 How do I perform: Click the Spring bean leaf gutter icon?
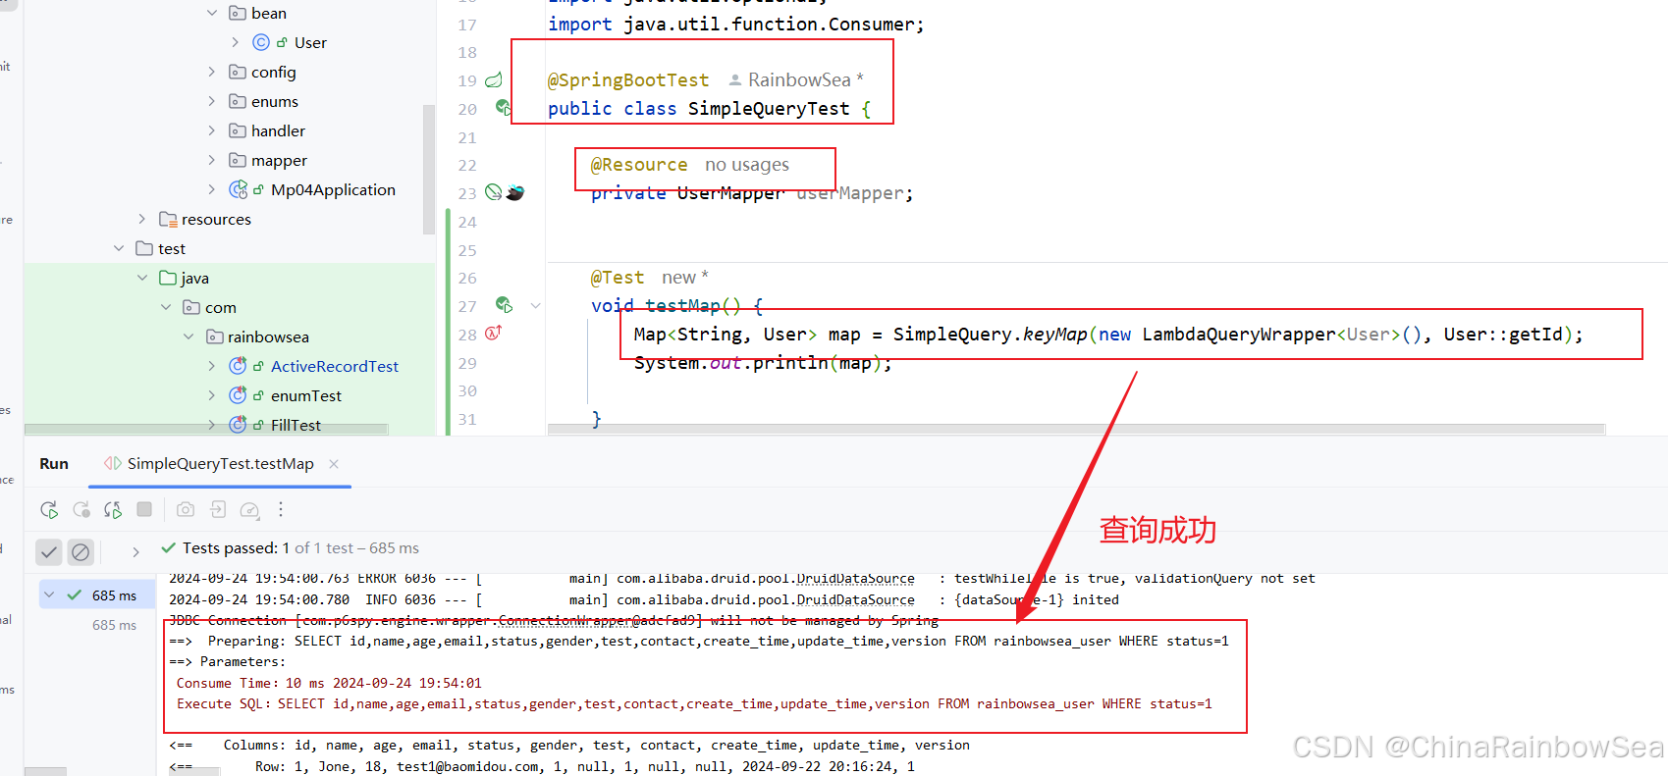pos(494,80)
